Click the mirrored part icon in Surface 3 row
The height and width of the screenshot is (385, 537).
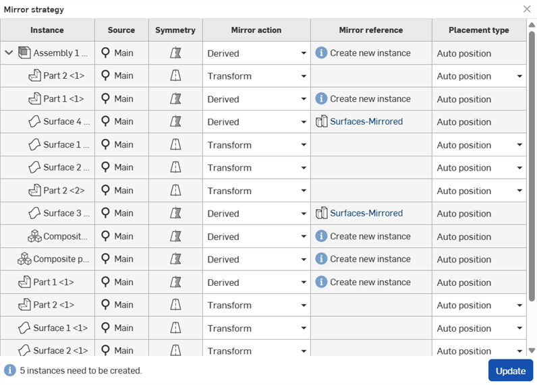[321, 213]
